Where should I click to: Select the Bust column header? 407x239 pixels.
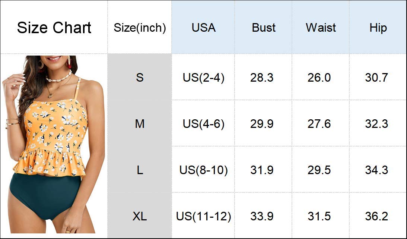[264, 28]
